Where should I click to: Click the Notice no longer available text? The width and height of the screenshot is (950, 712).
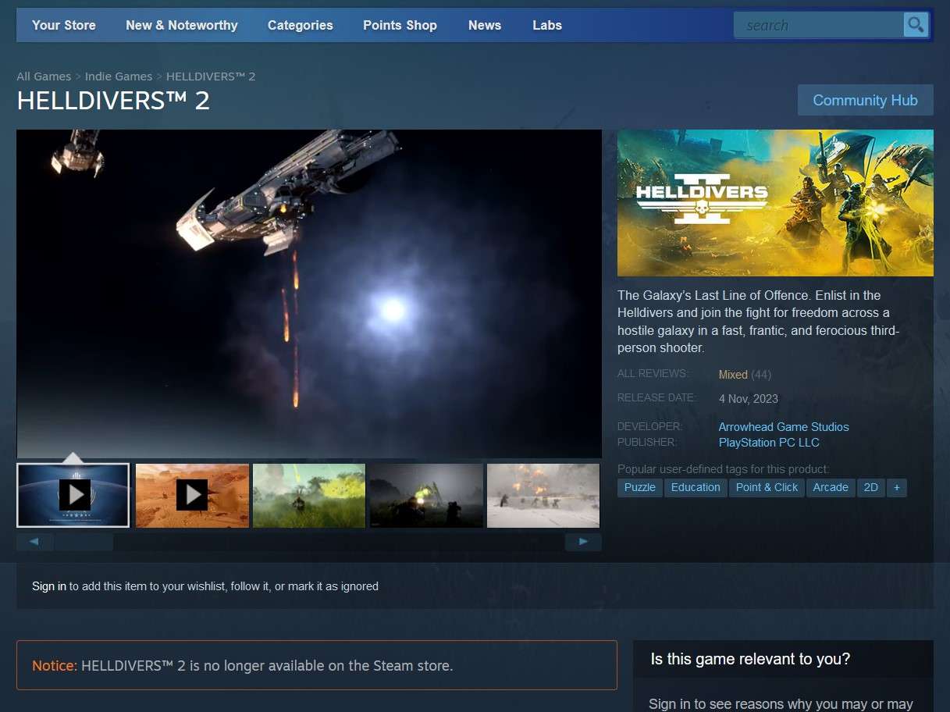click(x=242, y=666)
